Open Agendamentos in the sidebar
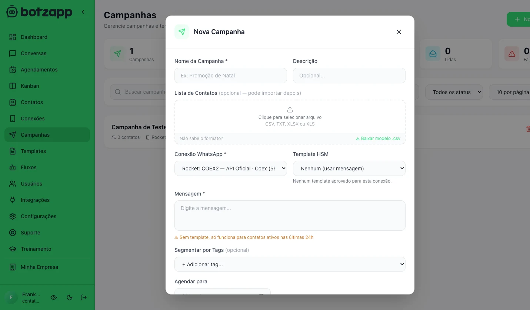This screenshot has width=530, height=310. pos(47,70)
